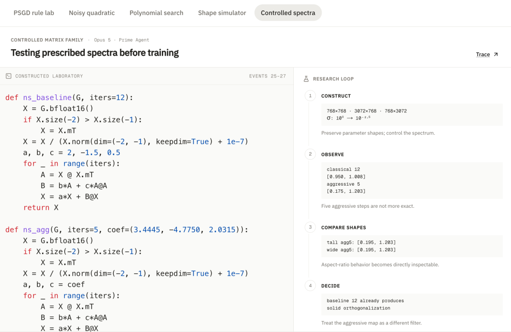Click text Five aggressive steps are not more exact
Image resolution: width=511 pixels, height=332 pixels.
tap(368, 206)
